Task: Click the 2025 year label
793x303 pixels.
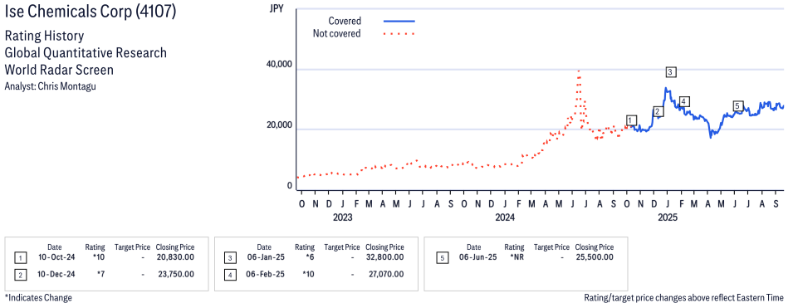Action: click(x=668, y=218)
